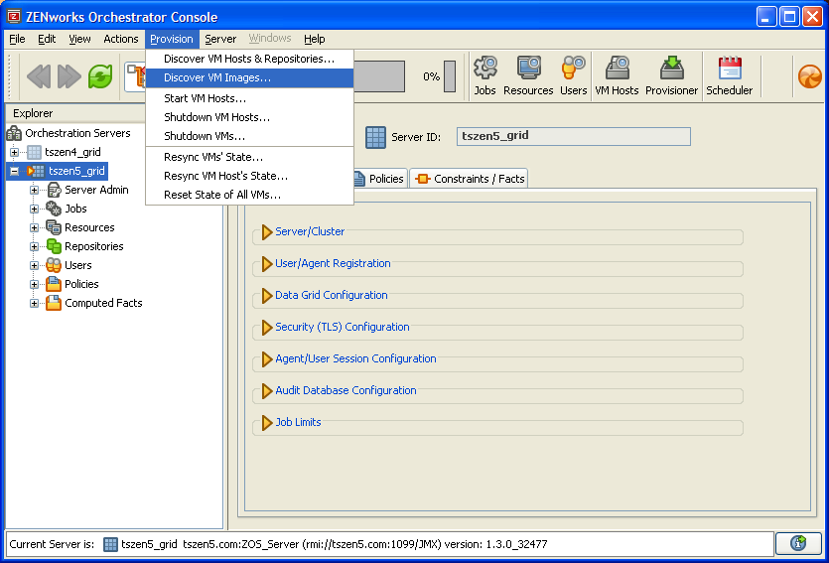The image size is (829, 563).
Task: Click the Server ID text field
Action: pyautogui.click(x=574, y=136)
